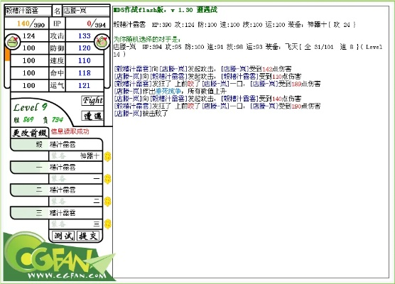Select the 三 prefix name row
Screen dimensions: 395x284
click(56, 213)
